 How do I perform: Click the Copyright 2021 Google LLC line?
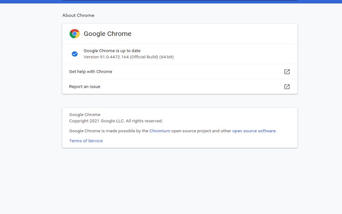click(x=97, y=121)
